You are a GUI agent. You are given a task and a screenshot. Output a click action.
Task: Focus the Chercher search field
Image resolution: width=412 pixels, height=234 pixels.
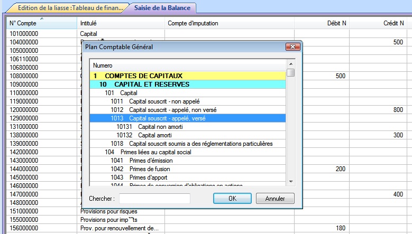pos(154,199)
